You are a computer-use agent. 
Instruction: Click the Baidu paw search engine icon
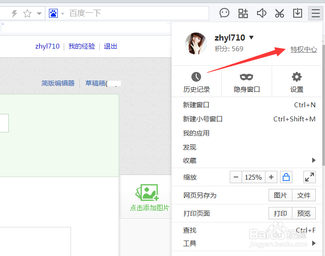pos(53,14)
